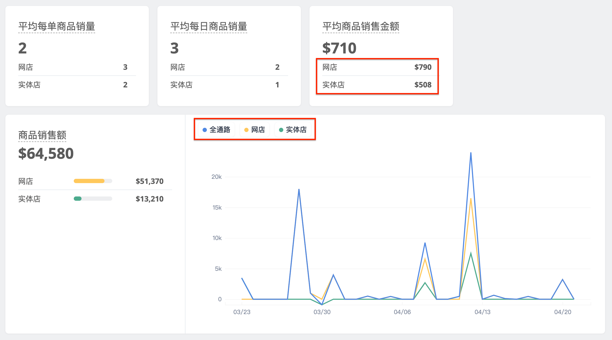Image resolution: width=612 pixels, height=340 pixels.
Task: Click the big 3 in 平均每日商品销量 card
Action: coord(175,48)
